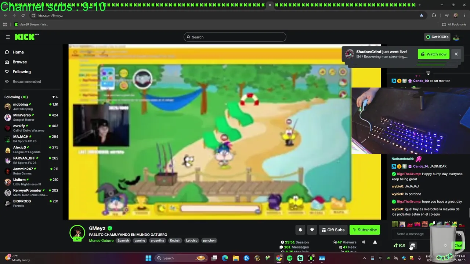The height and width of the screenshot is (264, 470).
Task: Open the Kick hamburger menu
Action: coord(8,37)
